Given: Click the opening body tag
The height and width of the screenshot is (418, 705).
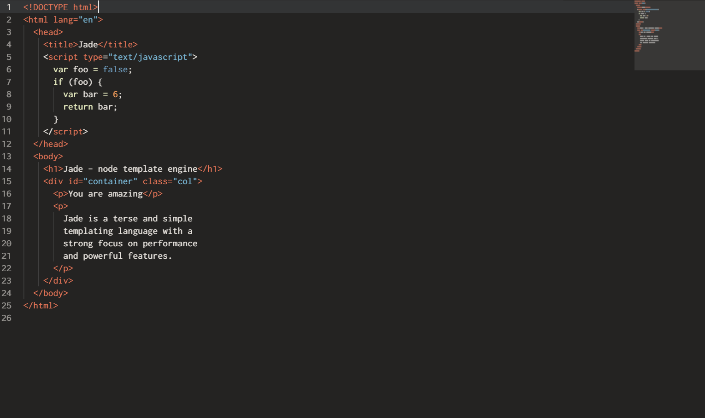Looking at the screenshot, I should click(48, 157).
